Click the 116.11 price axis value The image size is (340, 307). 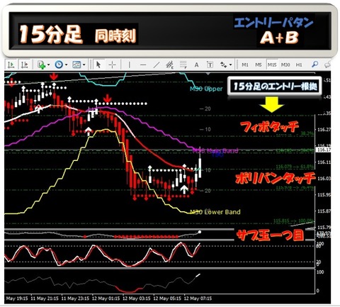324,162
